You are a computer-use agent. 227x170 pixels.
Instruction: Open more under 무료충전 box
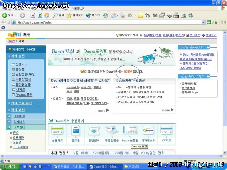tap(168, 110)
